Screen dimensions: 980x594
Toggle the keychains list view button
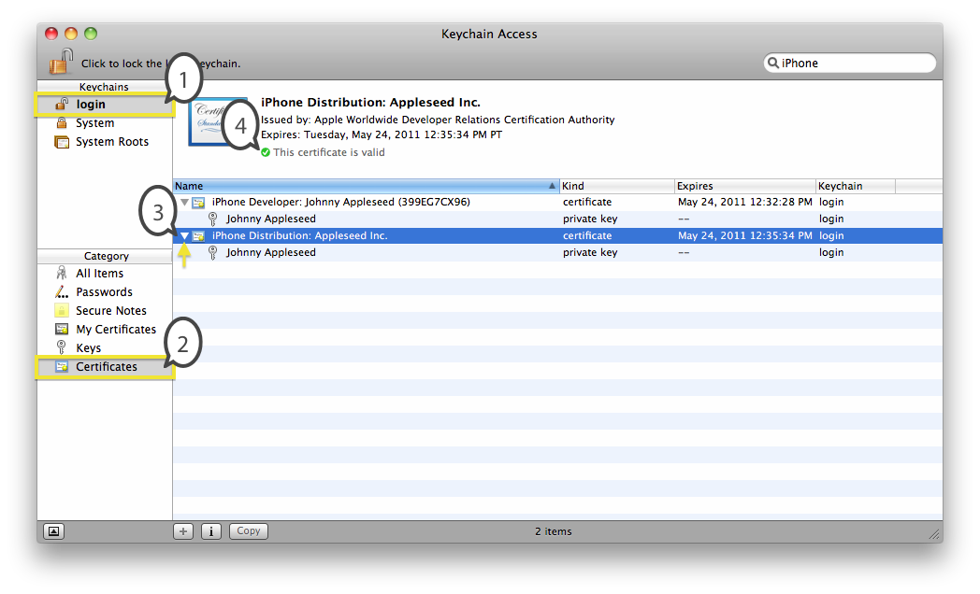tap(54, 531)
